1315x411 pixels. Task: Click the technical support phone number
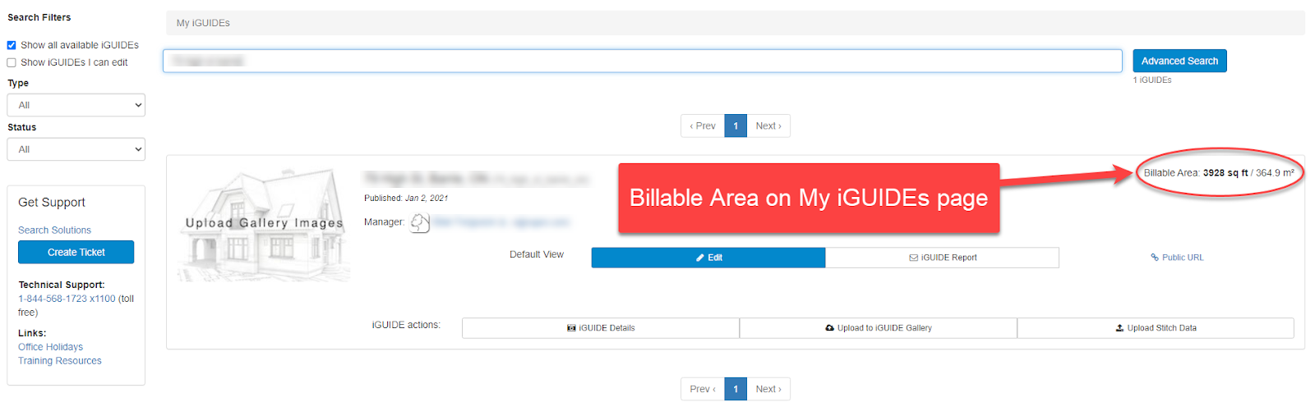67,299
